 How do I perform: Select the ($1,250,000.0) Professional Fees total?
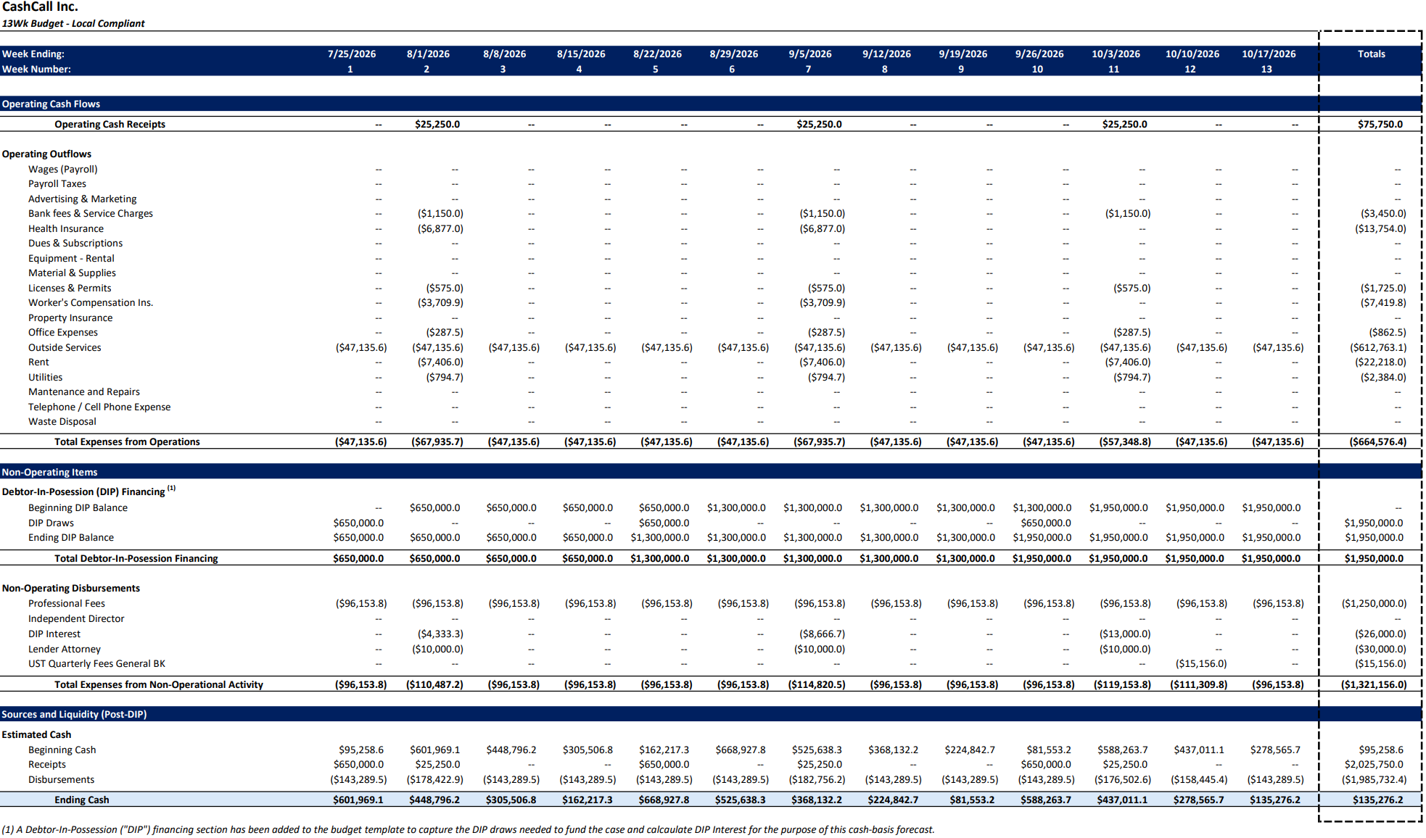pos(1374,603)
